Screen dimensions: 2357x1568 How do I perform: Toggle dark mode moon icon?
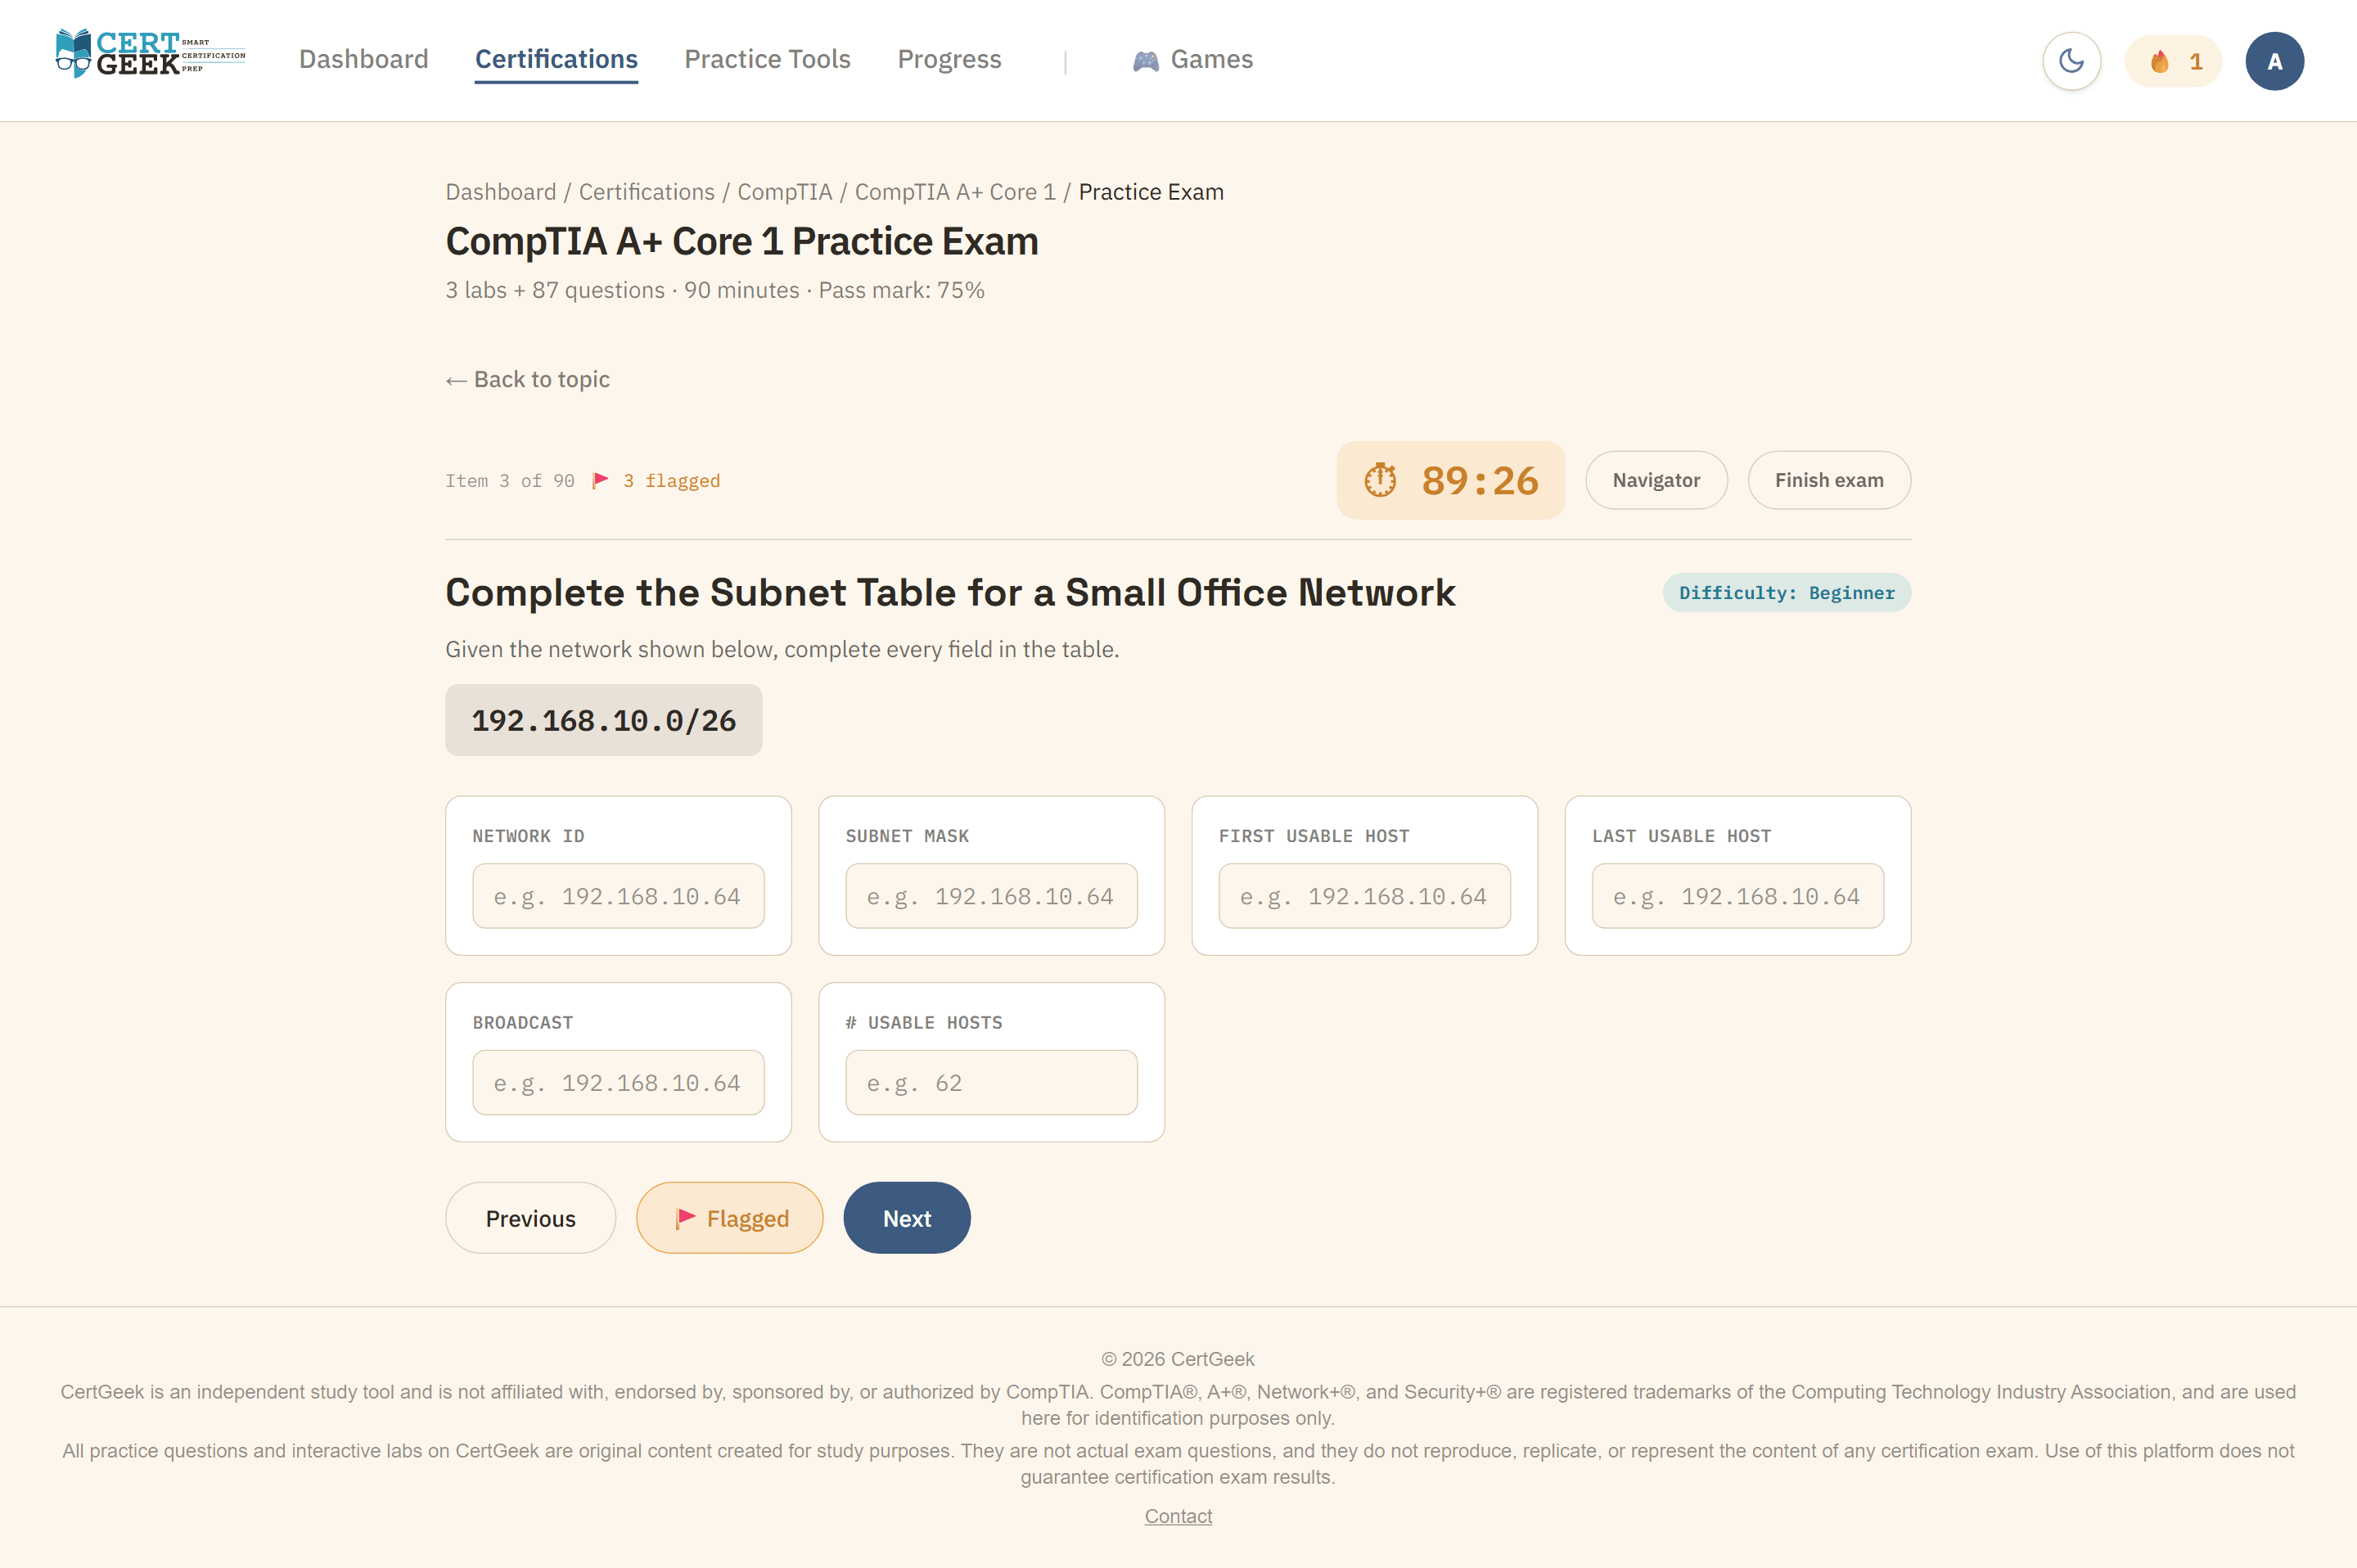pyautogui.click(x=2071, y=61)
